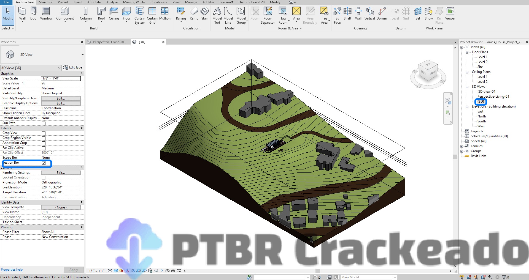Image resolution: width=529 pixels, height=280 pixels.
Task: Select the Door tool
Action: point(34,14)
